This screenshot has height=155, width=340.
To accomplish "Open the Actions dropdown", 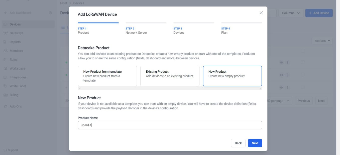I will click(x=322, y=41).
